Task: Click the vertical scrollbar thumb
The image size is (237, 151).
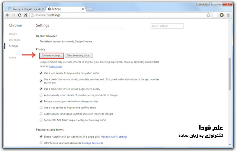Action: (230, 74)
